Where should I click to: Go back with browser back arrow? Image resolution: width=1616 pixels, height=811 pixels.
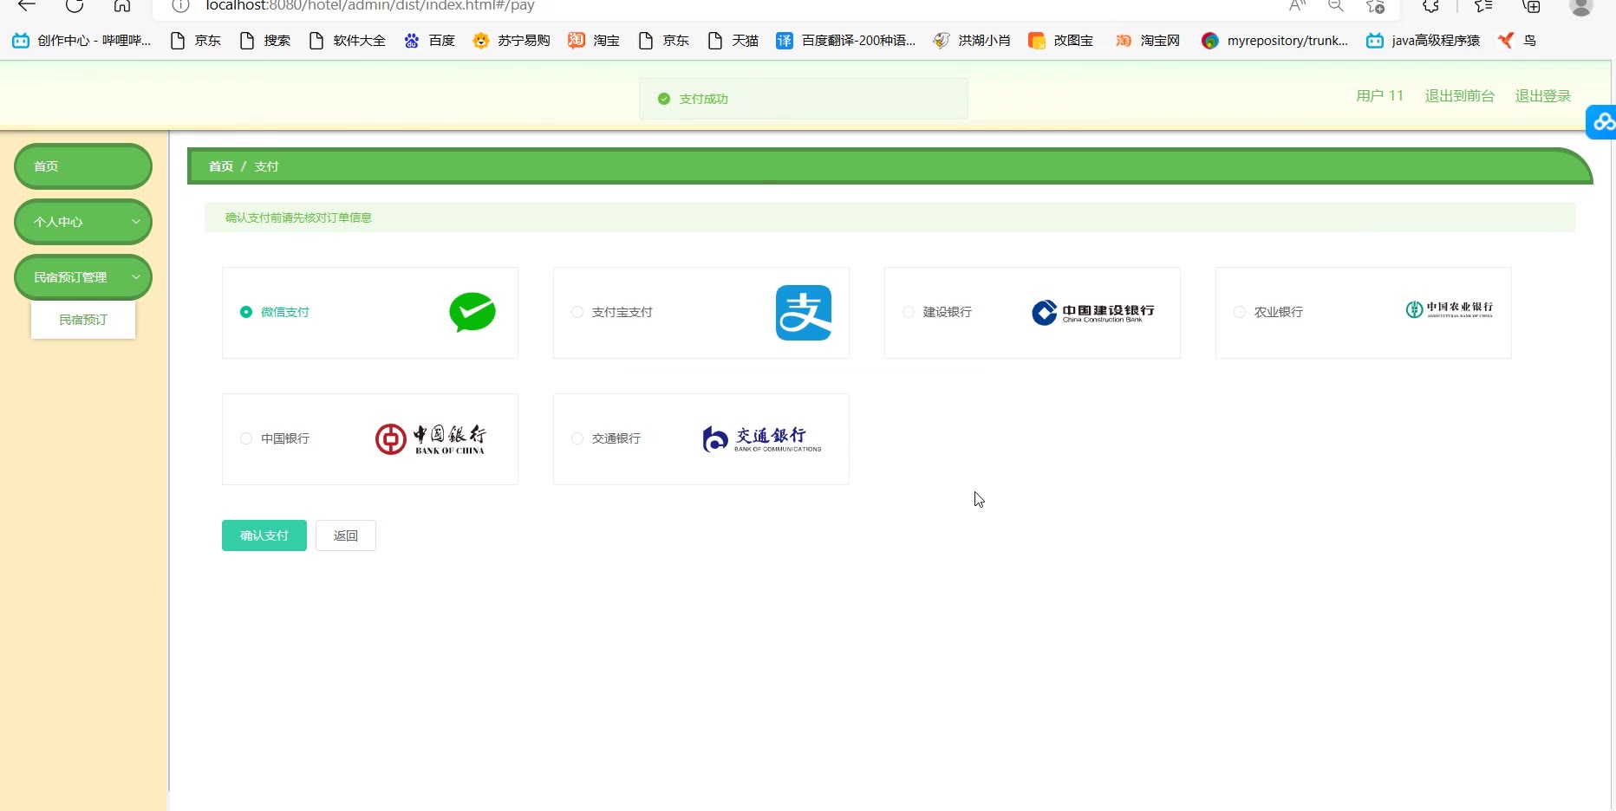tap(27, 6)
